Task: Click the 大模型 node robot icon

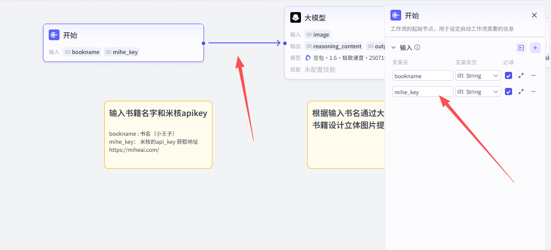Action: point(295,17)
